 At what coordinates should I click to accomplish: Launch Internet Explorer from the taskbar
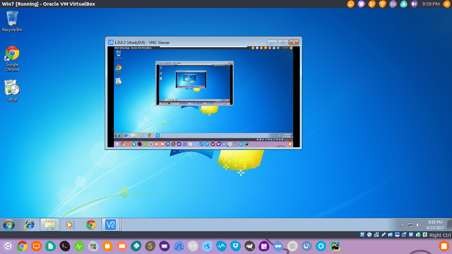click(30, 225)
